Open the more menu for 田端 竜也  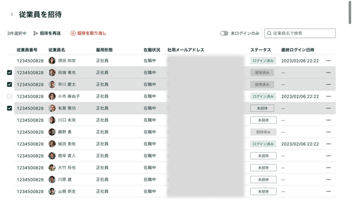pos(328,73)
